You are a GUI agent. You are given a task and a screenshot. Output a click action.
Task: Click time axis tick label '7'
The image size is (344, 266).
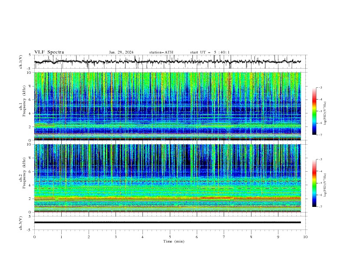224,237
